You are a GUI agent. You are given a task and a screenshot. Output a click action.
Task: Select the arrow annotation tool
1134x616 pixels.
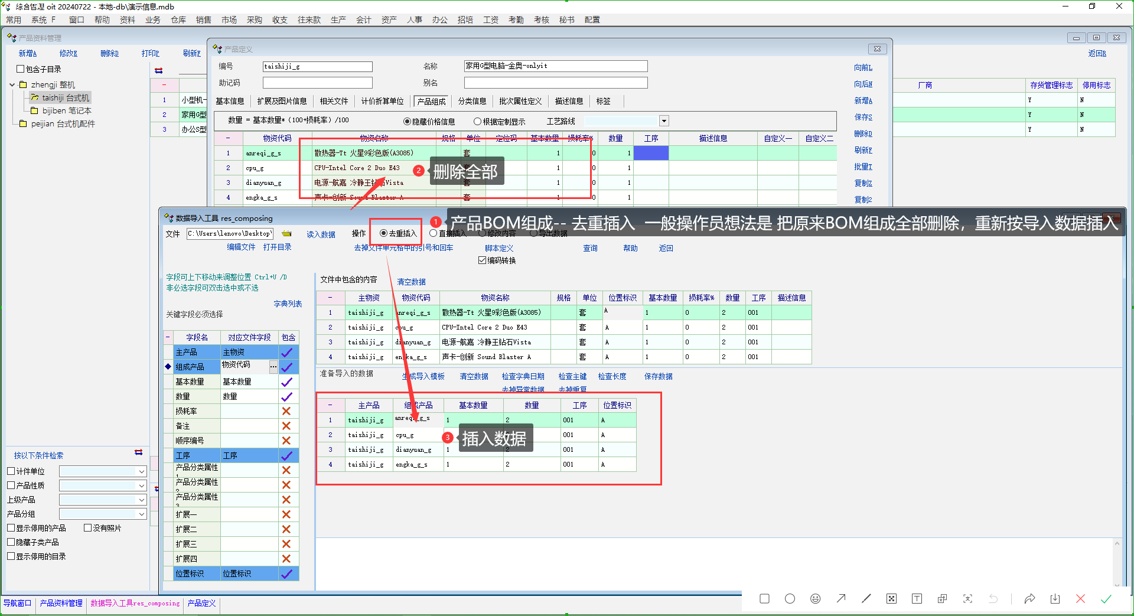840,599
